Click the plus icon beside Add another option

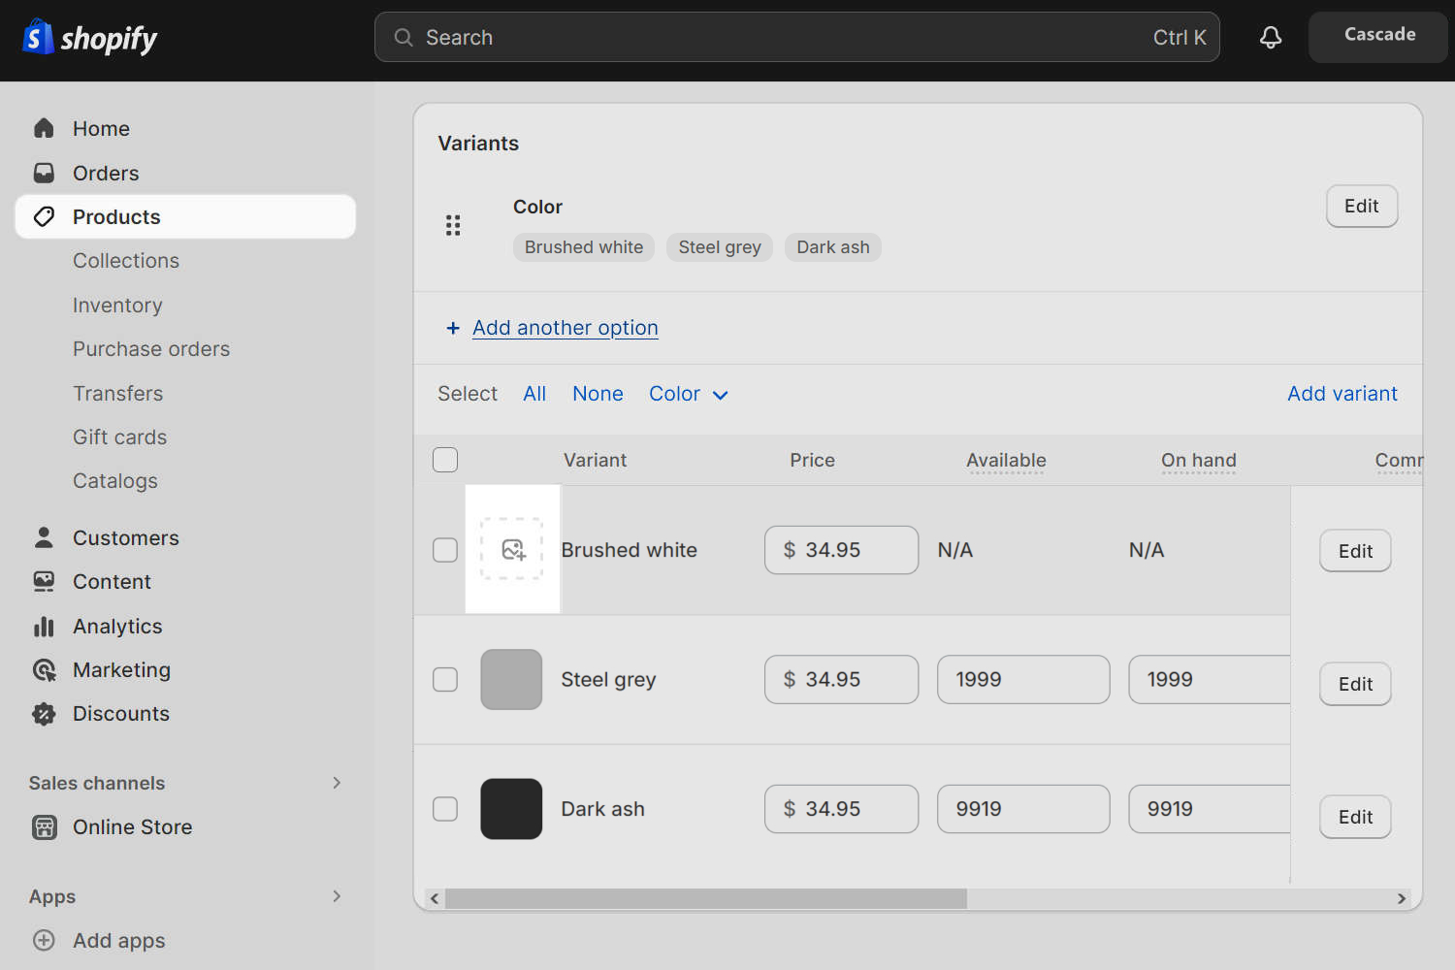[x=453, y=328]
